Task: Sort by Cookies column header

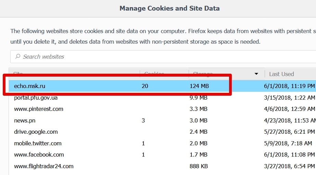Action: click(164, 74)
